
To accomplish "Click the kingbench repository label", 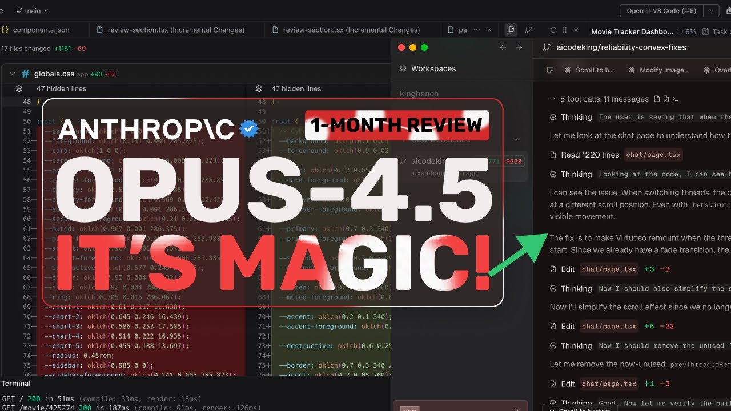I will 419,94.
